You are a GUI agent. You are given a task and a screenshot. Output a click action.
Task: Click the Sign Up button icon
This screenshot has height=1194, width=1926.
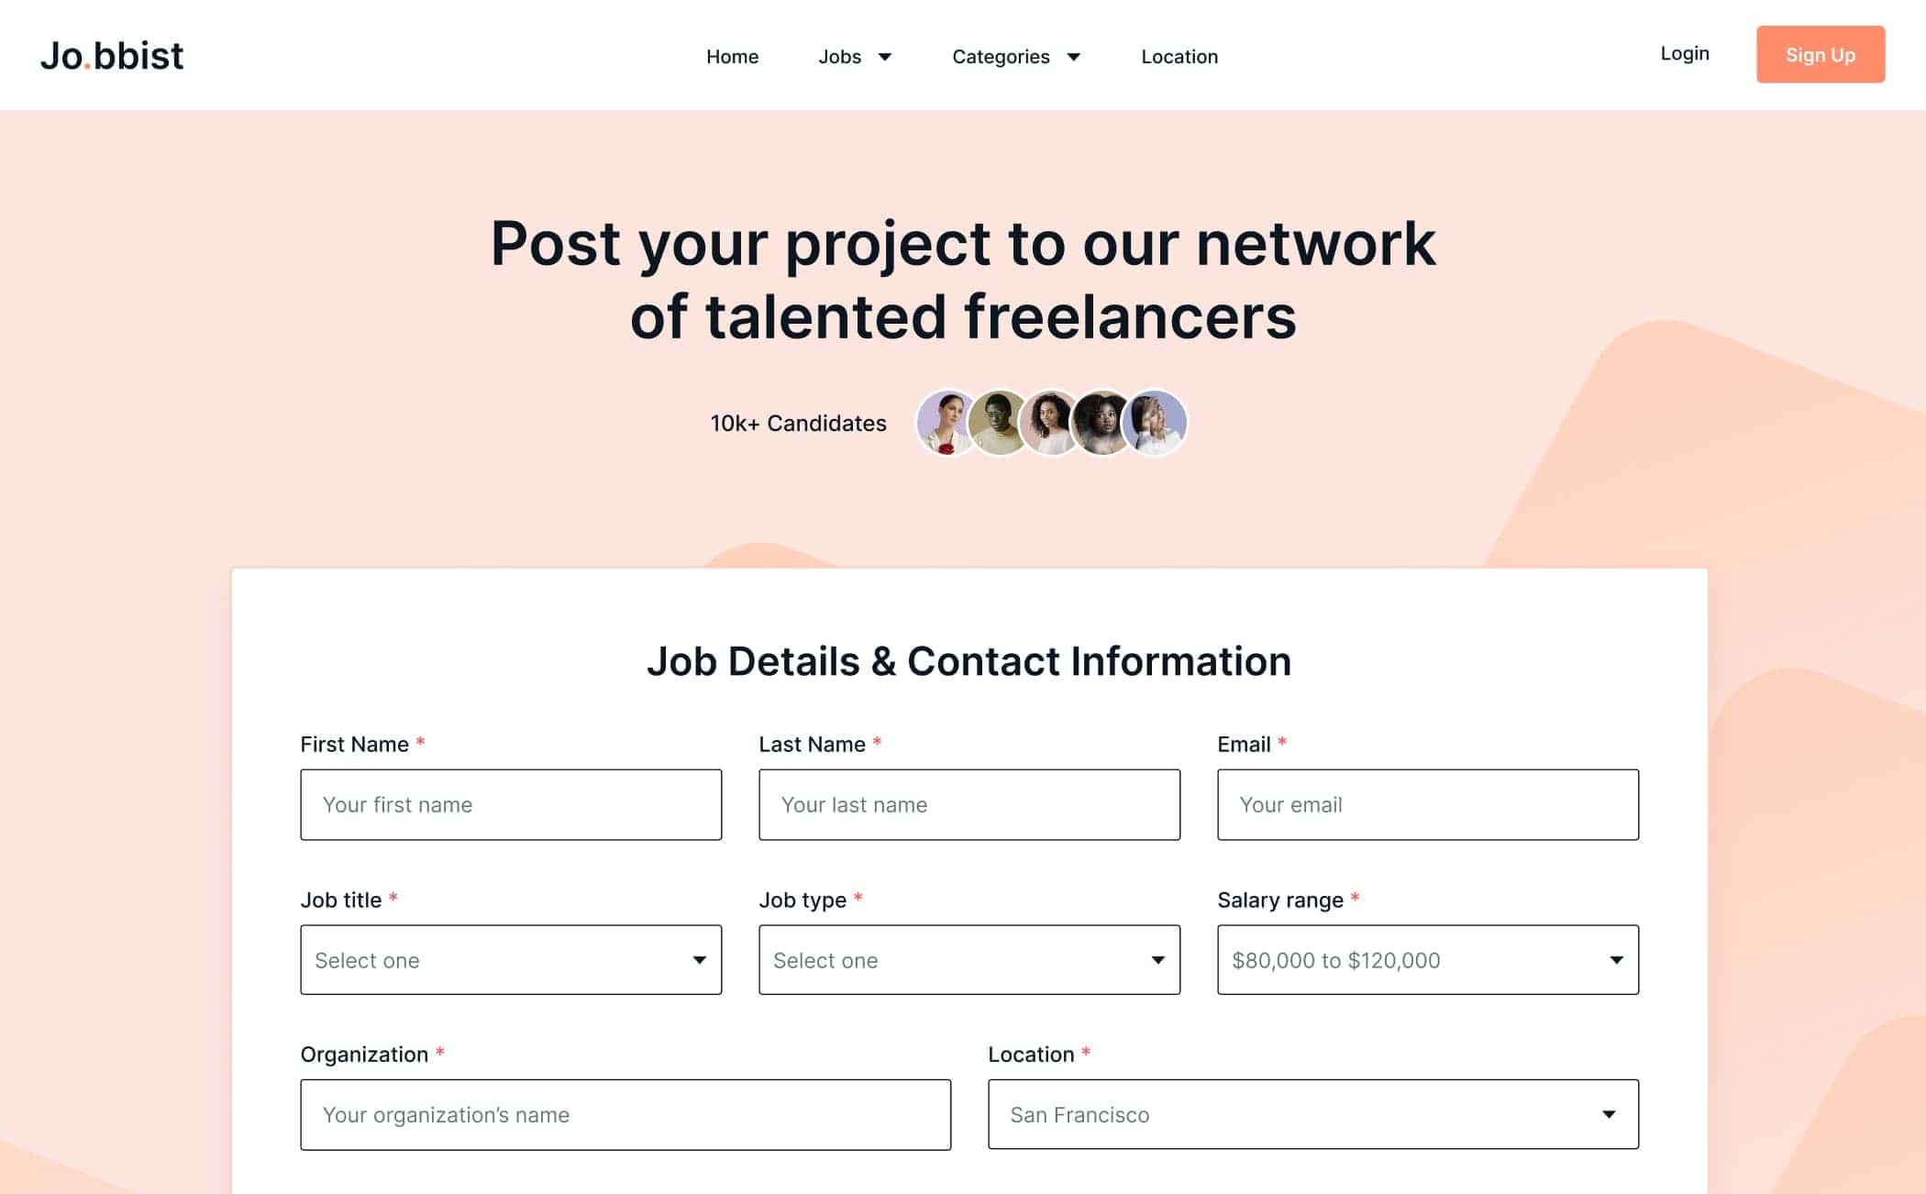pyautogui.click(x=1820, y=55)
